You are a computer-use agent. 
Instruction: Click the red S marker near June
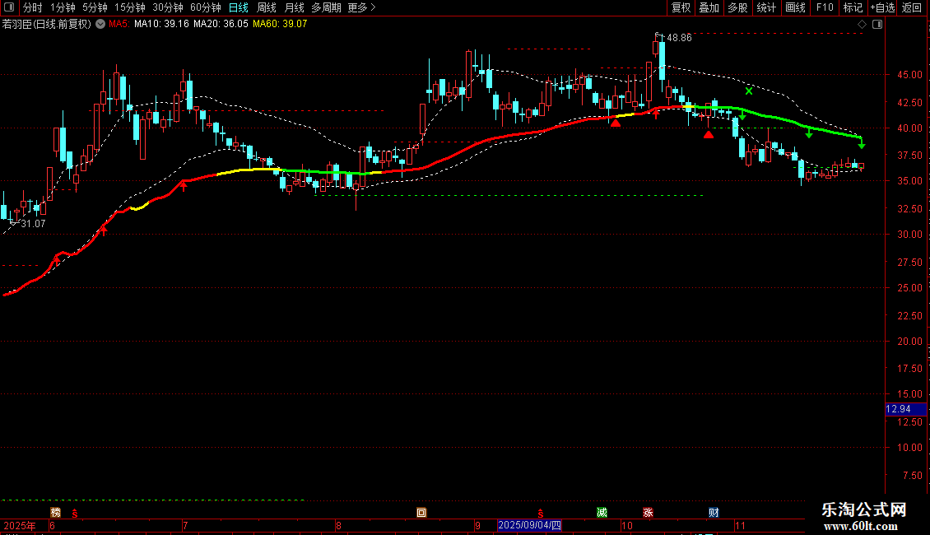(74, 514)
